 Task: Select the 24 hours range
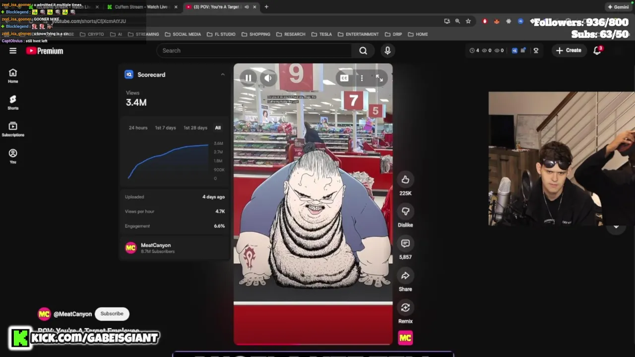(x=138, y=128)
